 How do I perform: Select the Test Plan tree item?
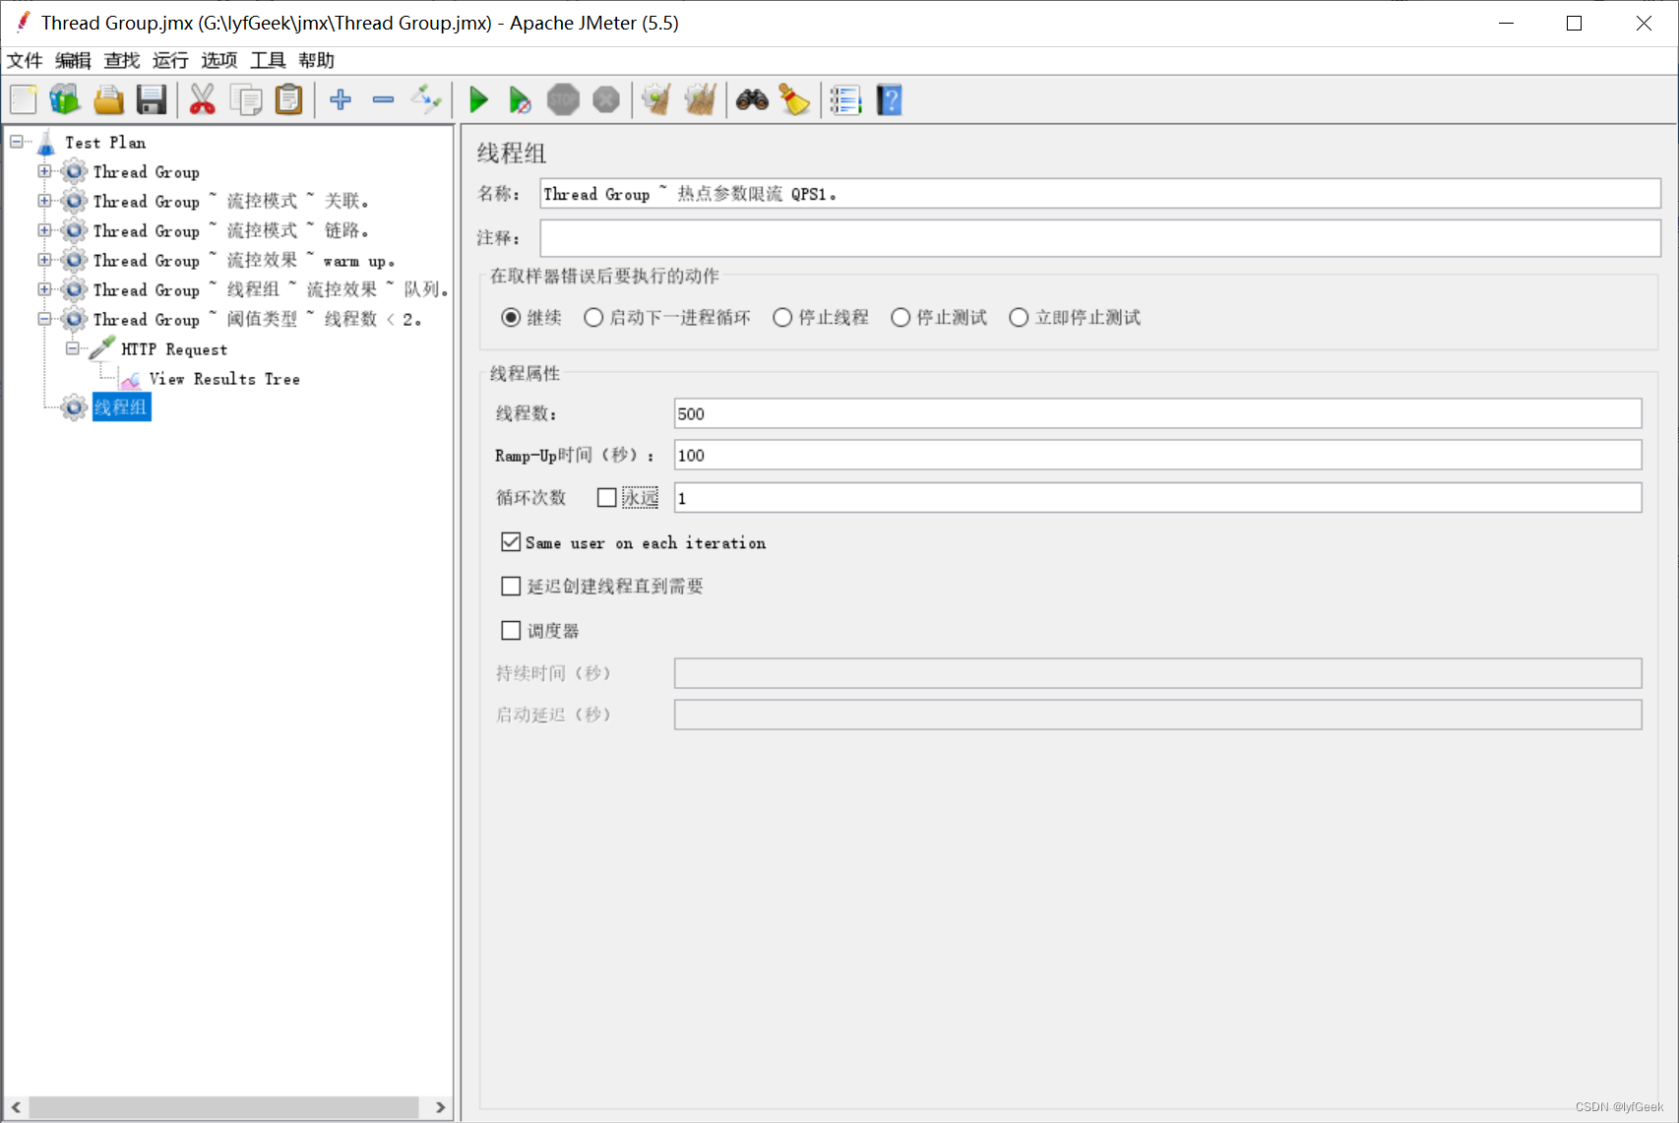click(x=105, y=143)
